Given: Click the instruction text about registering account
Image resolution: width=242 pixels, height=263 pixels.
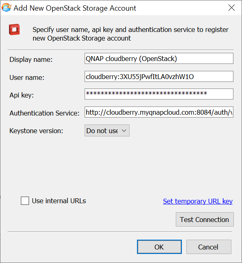Looking at the screenshot, I should 130,34.
